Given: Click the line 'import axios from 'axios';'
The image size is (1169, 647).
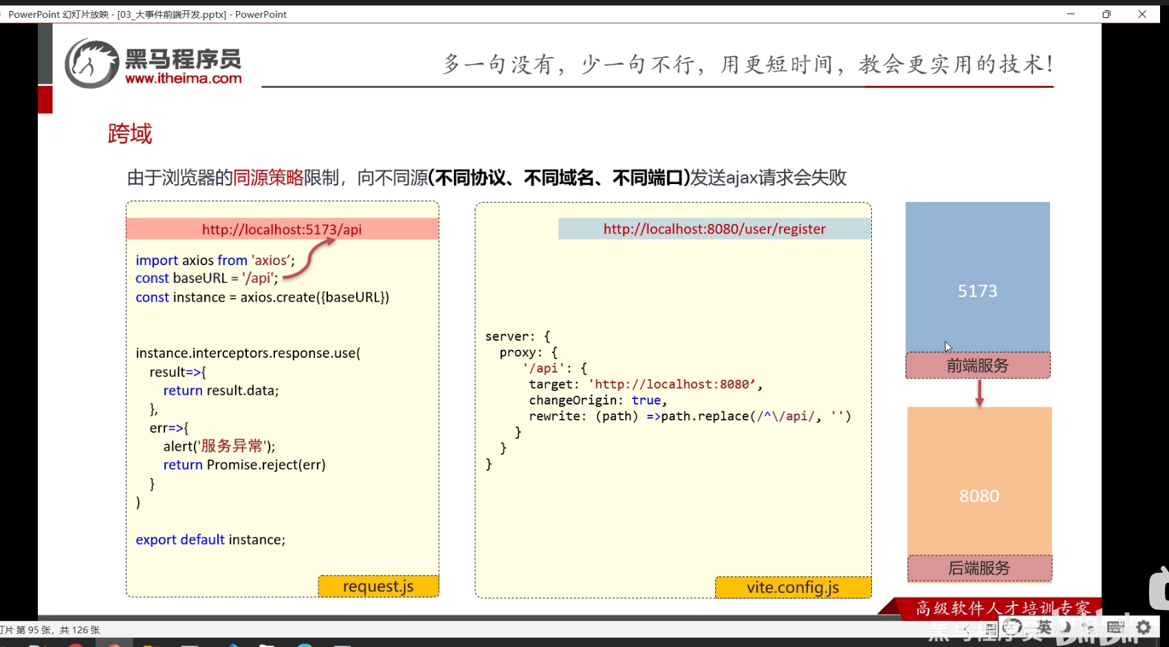Looking at the screenshot, I should click(x=215, y=260).
